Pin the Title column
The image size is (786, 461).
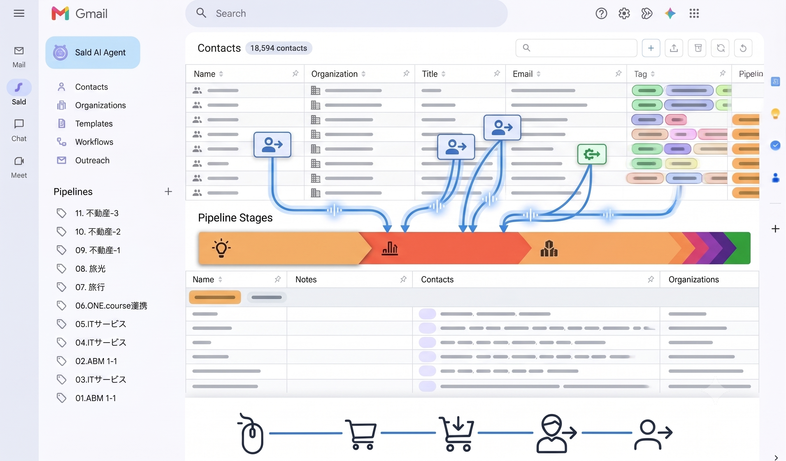click(497, 73)
